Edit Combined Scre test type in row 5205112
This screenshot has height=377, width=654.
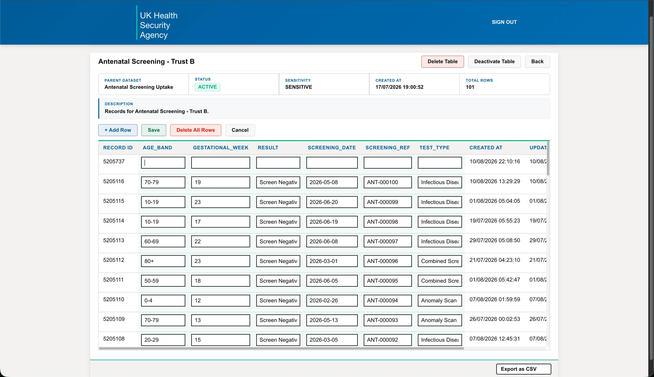pyautogui.click(x=440, y=261)
